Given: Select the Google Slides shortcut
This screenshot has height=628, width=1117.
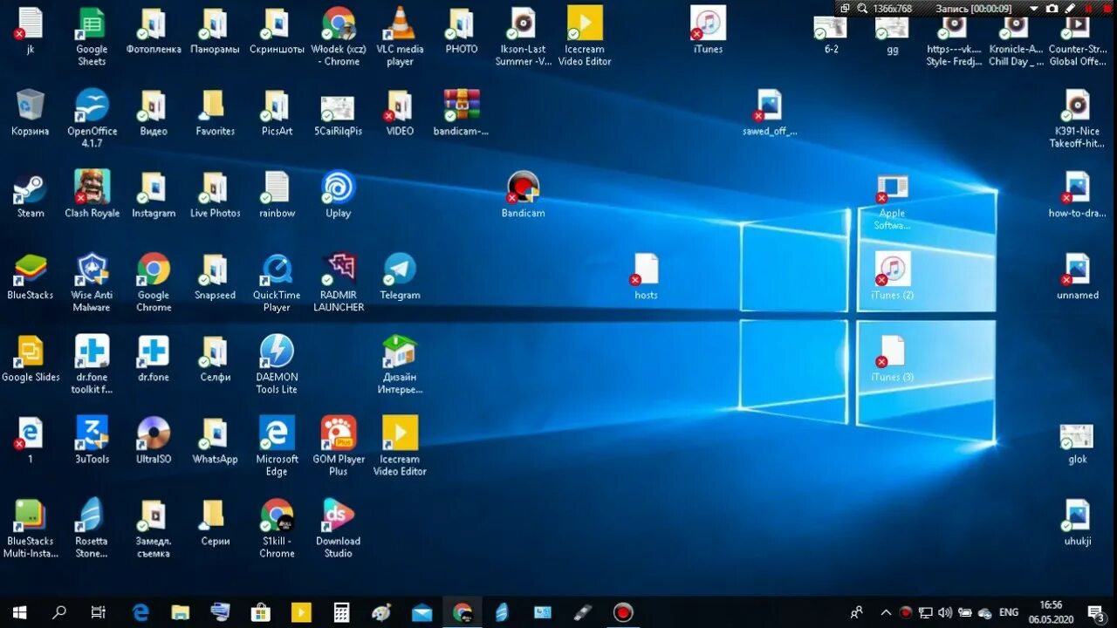Looking at the screenshot, I should click(31, 358).
